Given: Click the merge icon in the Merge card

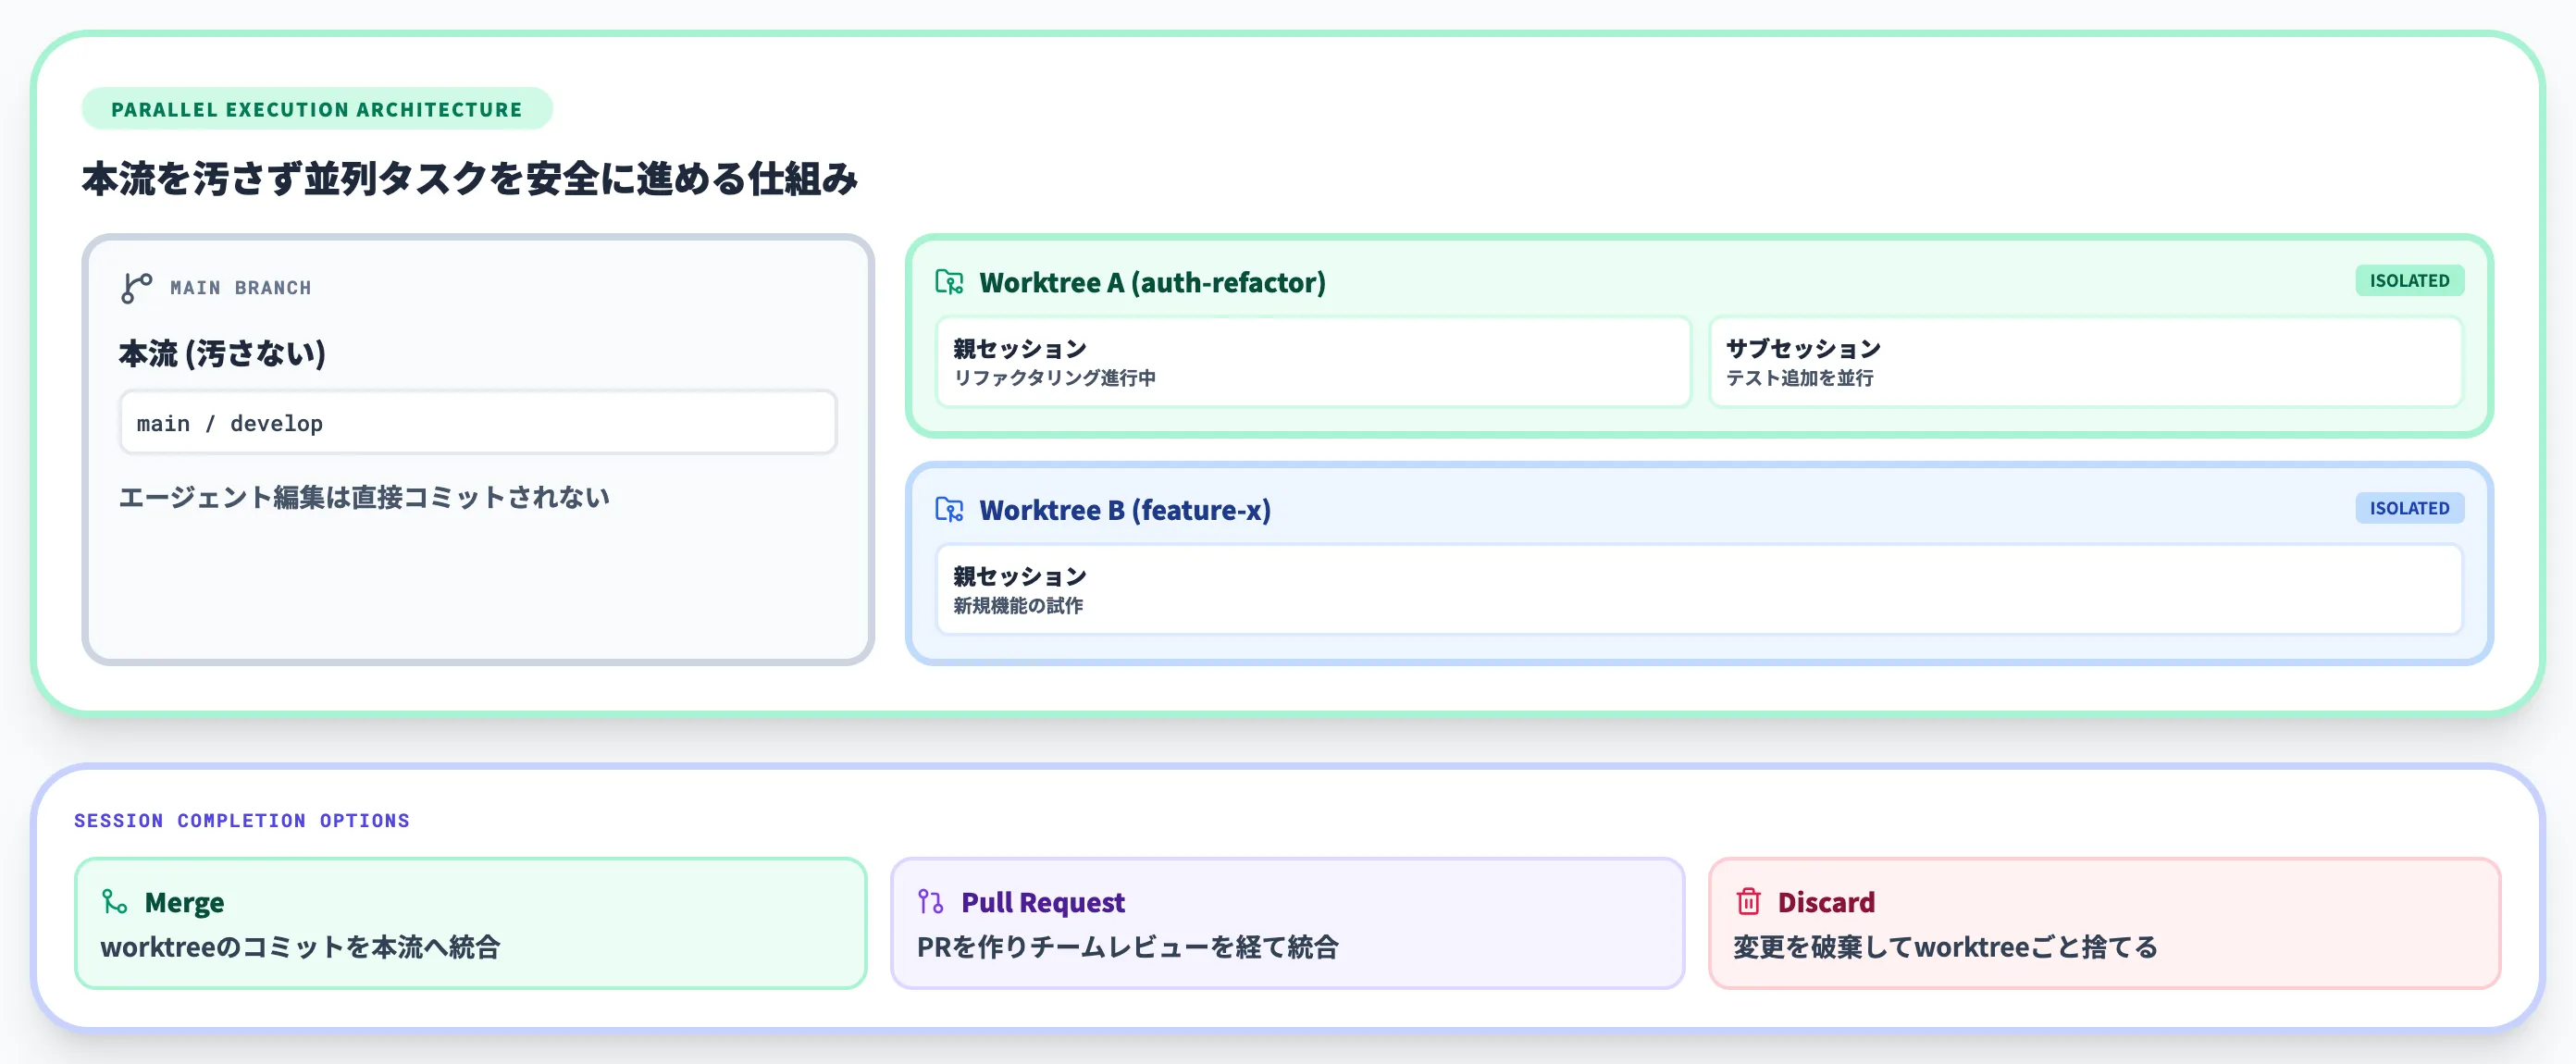Looking at the screenshot, I should 114,902.
